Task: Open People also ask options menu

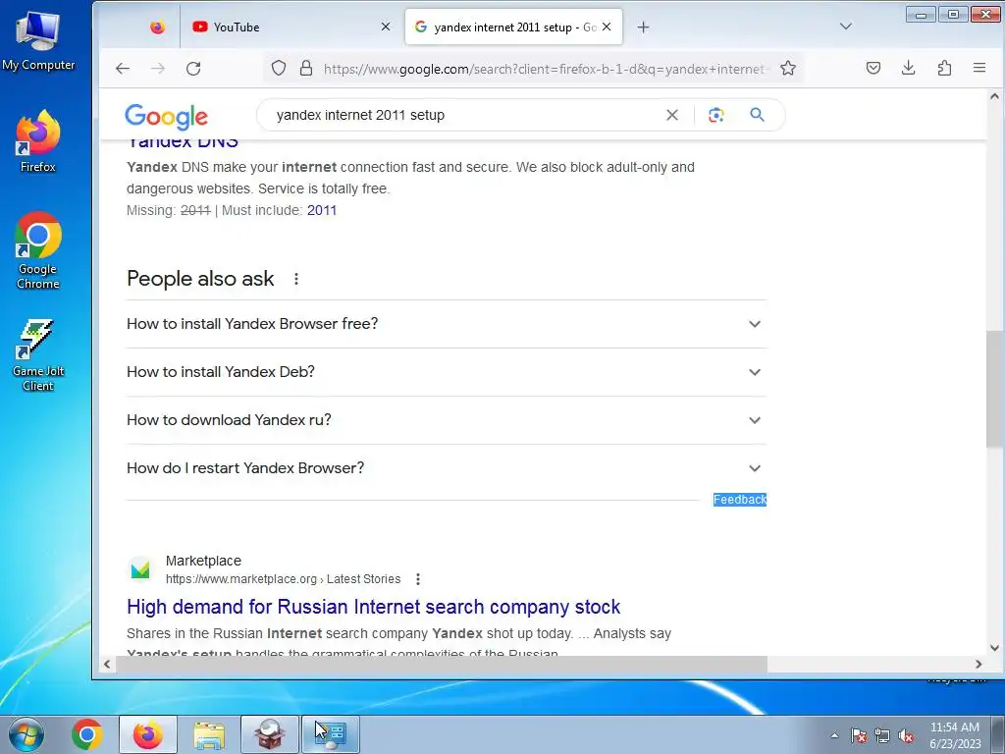Action: pyautogui.click(x=296, y=279)
